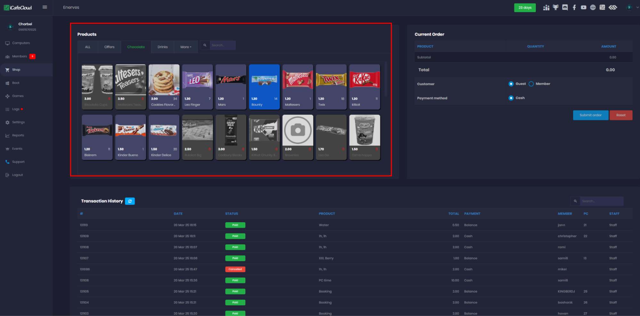Focus the products search field
This screenshot has height=316, width=640.
click(223, 45)
